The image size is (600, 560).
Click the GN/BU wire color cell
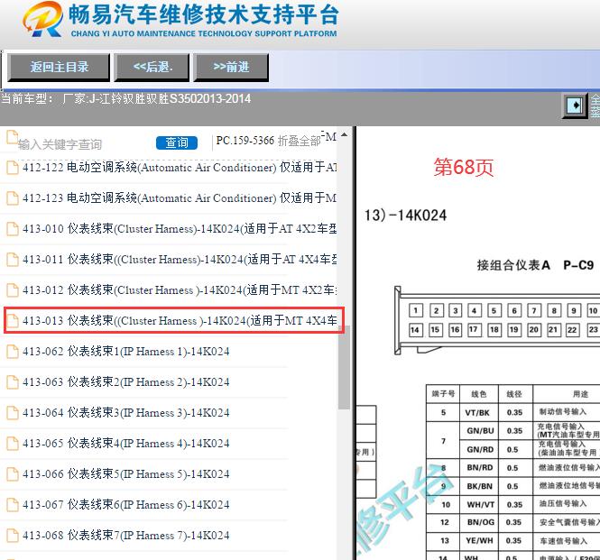480,431
